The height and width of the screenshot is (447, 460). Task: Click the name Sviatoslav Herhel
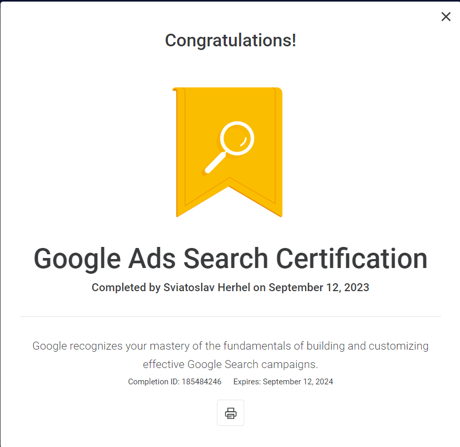[x=199, y=287]
